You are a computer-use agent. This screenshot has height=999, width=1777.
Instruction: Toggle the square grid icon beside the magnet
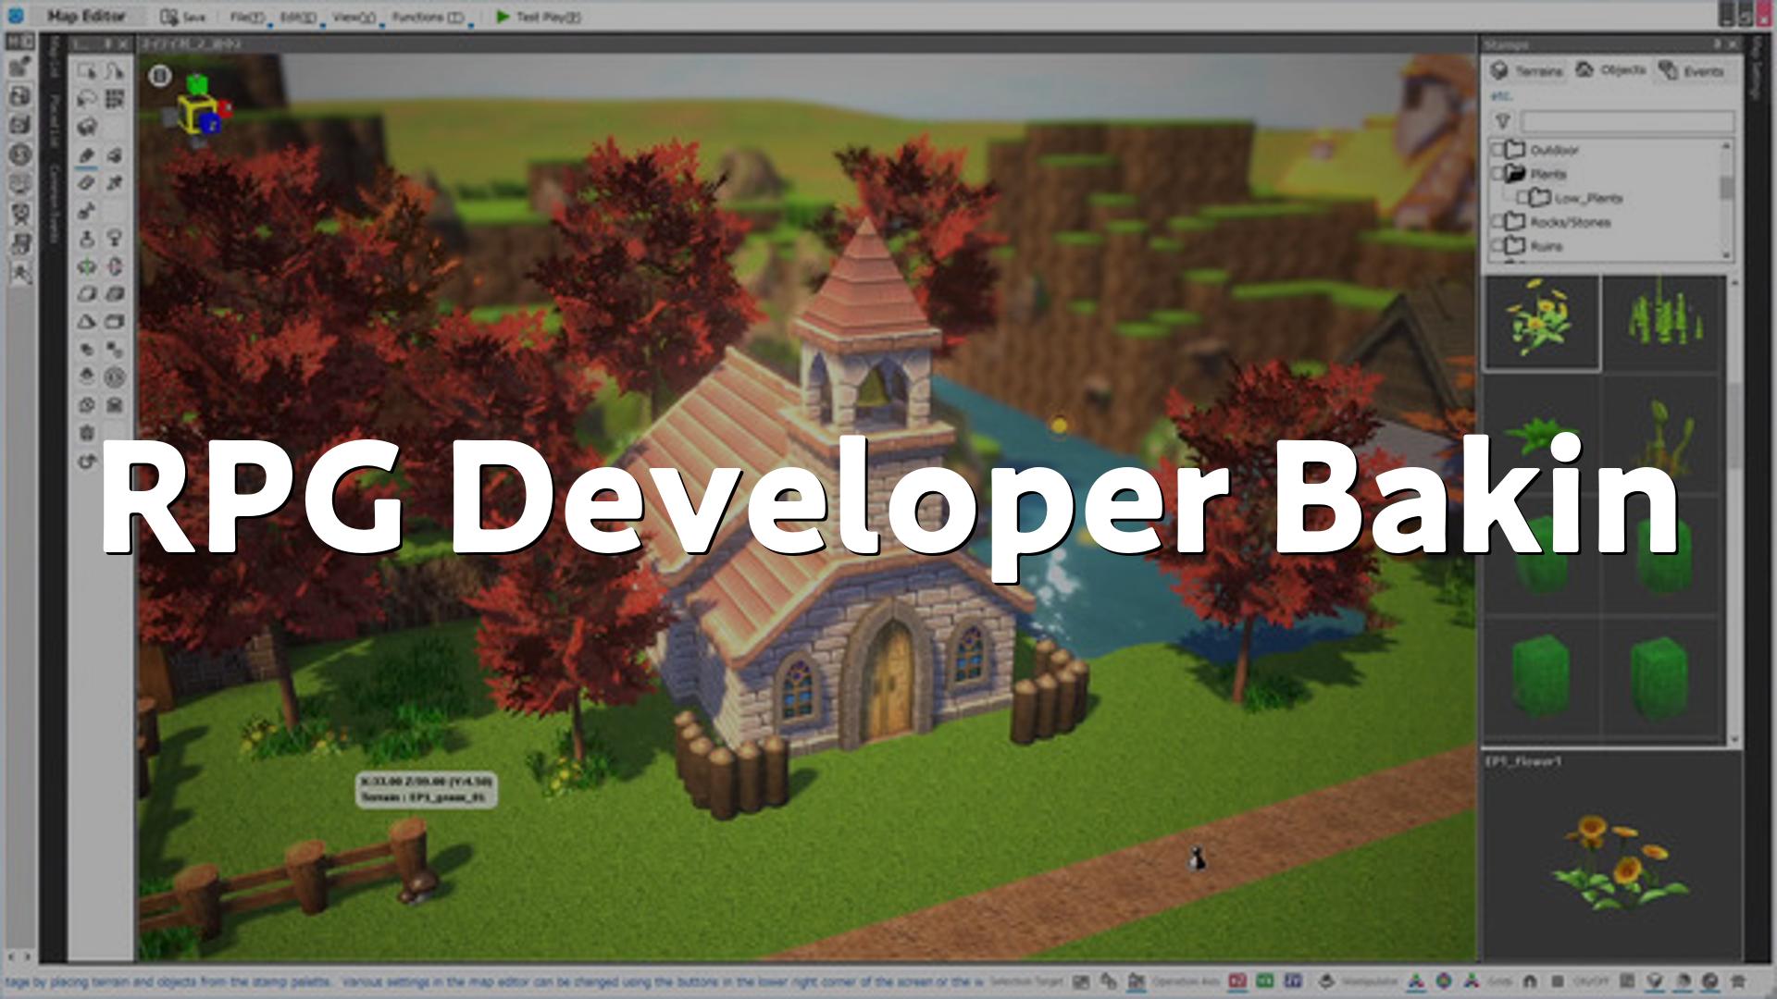tap(1558, 981)
